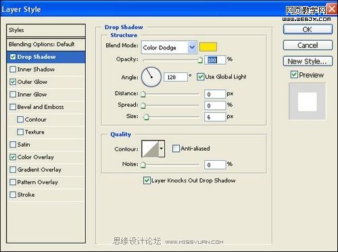This screenshot has height=252, width=338.
Task: Click the Noise slider handle
Action: [x=143, y=165]
